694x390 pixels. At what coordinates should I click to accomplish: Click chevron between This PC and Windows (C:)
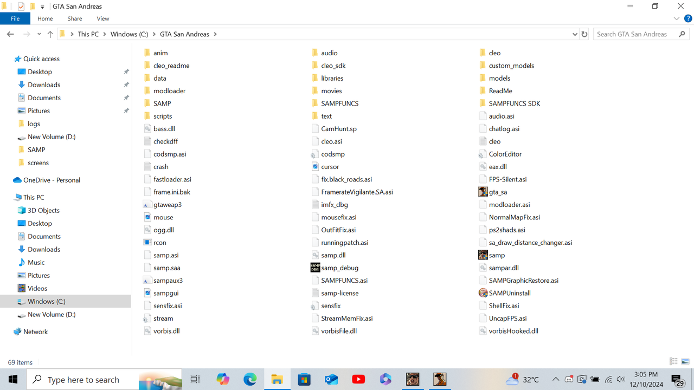tap(105, 34)
